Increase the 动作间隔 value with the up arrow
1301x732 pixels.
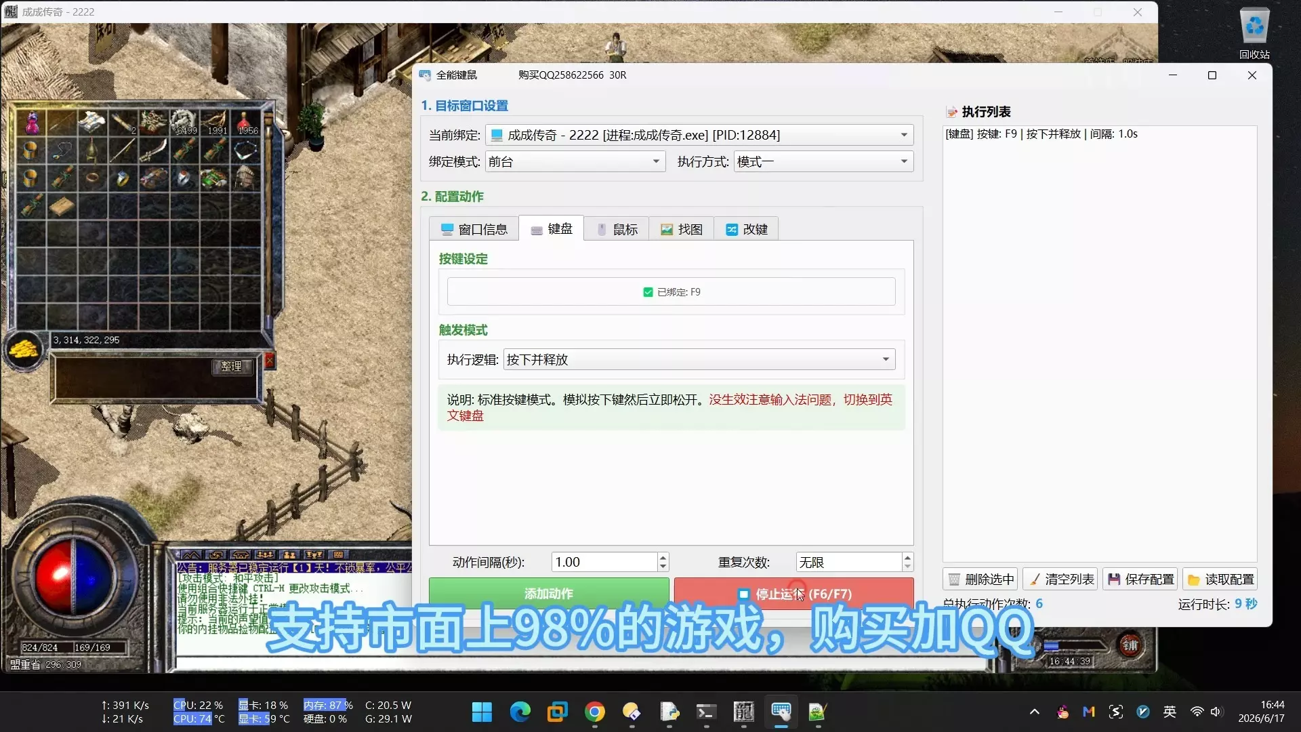coord(663,557)
